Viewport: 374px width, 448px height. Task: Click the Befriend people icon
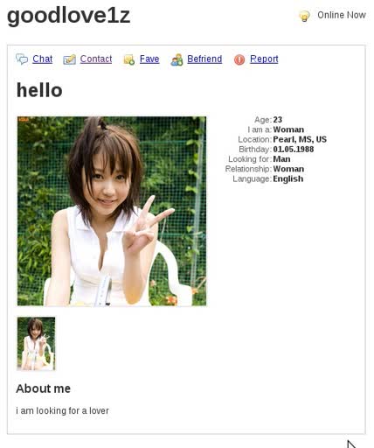point(177,59)
